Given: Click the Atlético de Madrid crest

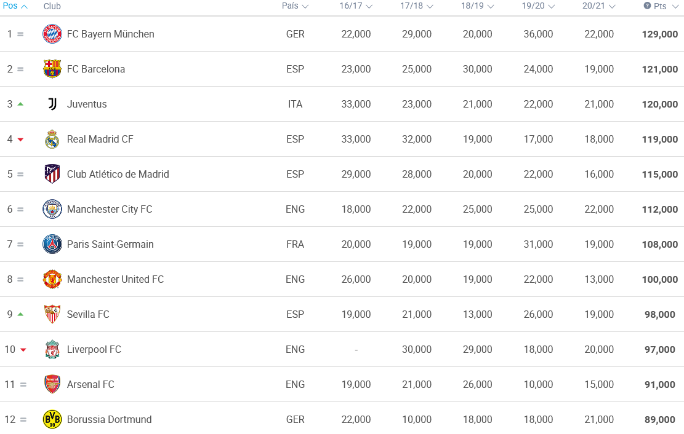Looking at the screenshot, I should [x=52, y=174].
